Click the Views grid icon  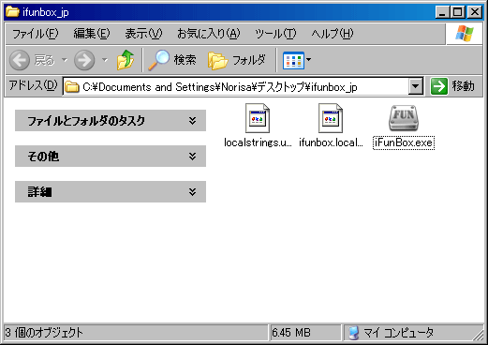pyautogui.click(x=293, y=60)
